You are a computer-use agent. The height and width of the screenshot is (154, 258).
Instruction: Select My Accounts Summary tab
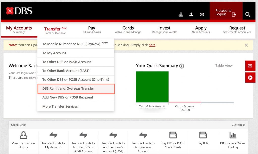[19, 30]
